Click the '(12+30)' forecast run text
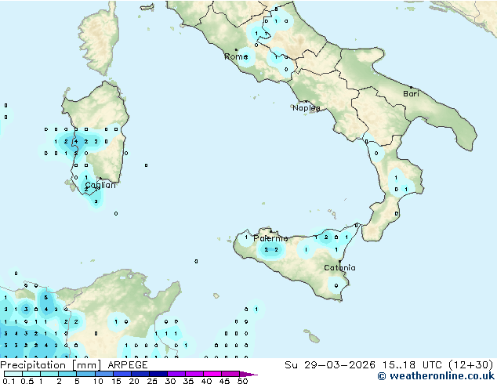 (471, 365)
